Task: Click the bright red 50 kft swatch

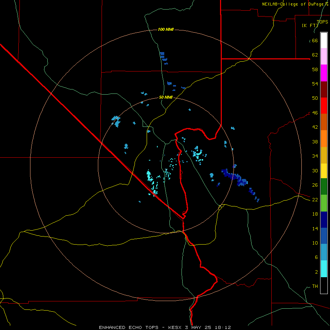Action: 324,106
